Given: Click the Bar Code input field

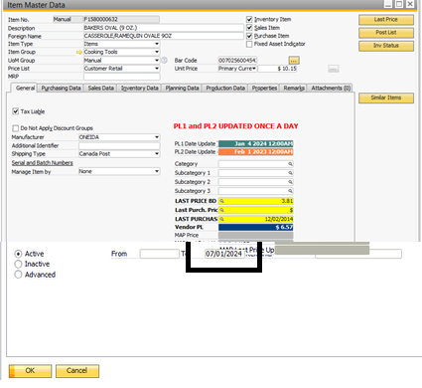Looking at the screenshot, I should coord(237,61).
